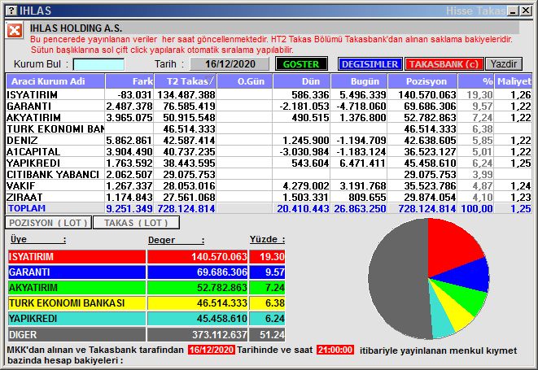This screenshot has width=538, height=370.
Task: Select the YAPIKREDI row in the table
Action: click(269, 163)
